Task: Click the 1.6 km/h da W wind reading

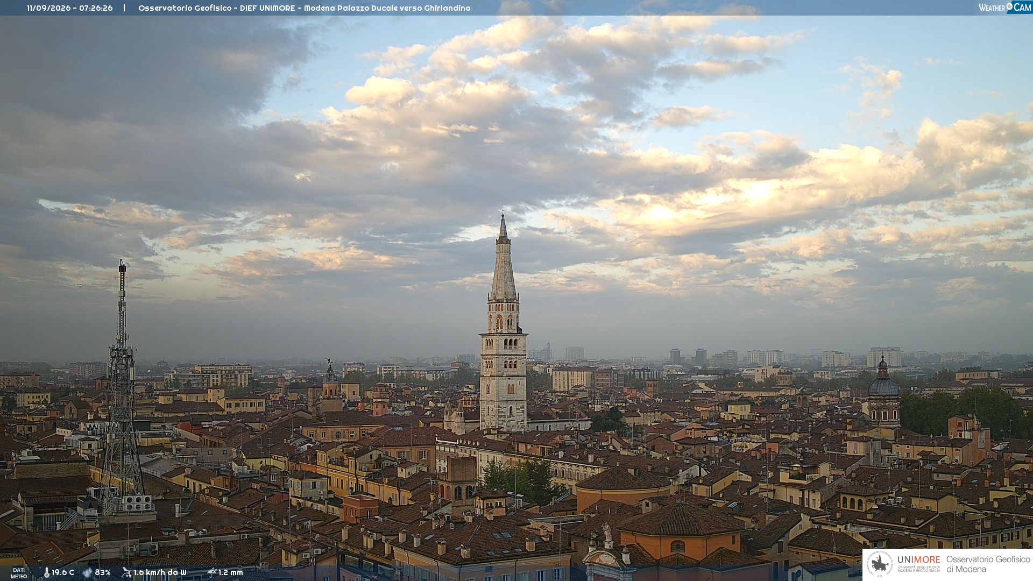Action: pos(160,572)
